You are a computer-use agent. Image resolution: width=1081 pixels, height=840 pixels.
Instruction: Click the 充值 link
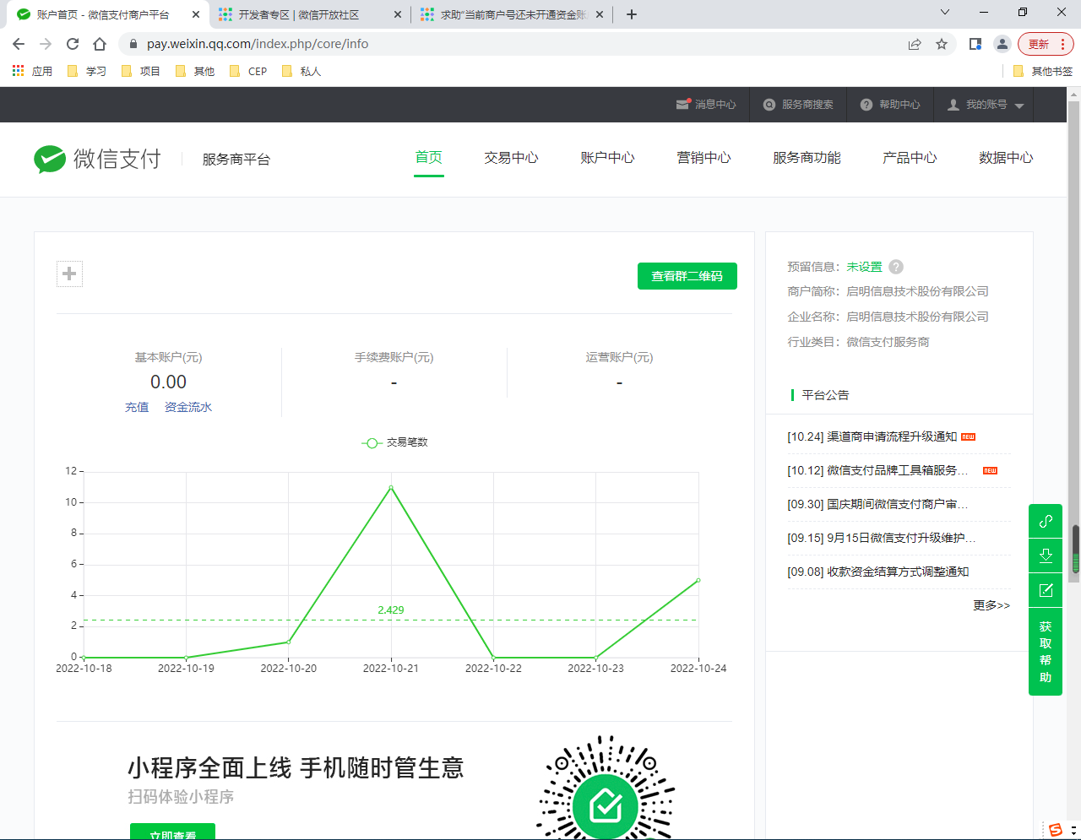(x=137, y=407)
